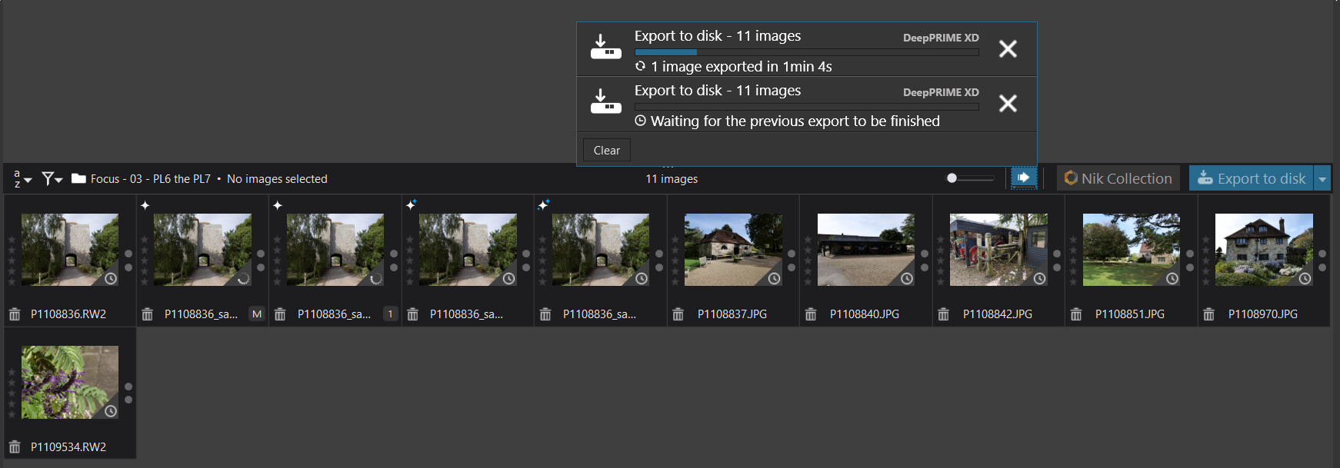Select the P1108837.JPG thumbnail image
This screenshot has width=1340, height=468.
733,250
